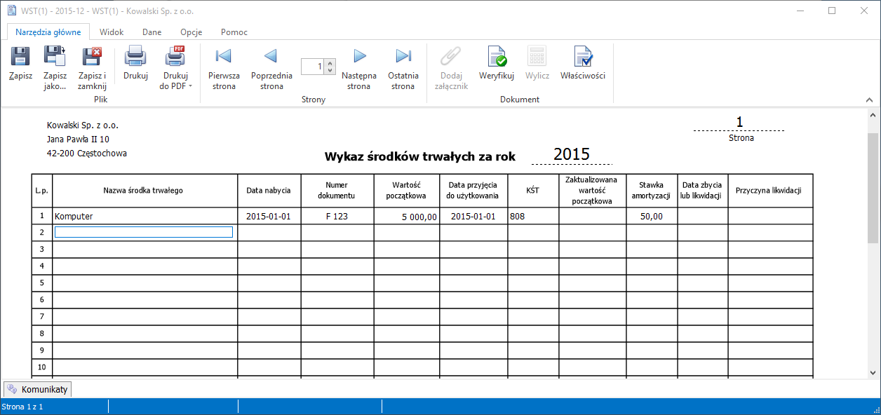Click the vertical scrollbar up arrow

(873, 116)
